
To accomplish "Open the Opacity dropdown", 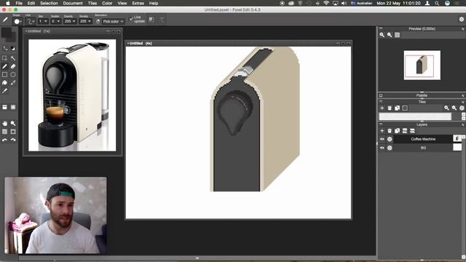I will [70, 21].
